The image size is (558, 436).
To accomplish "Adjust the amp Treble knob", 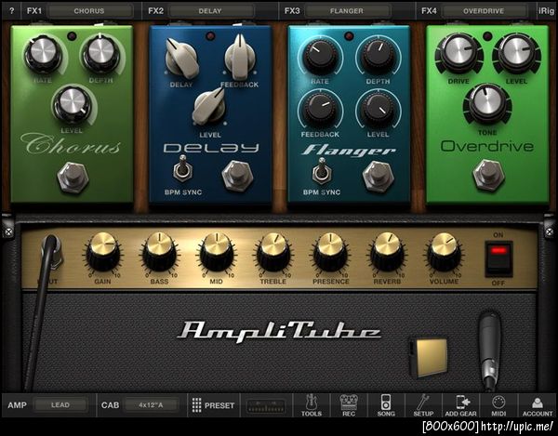I will pos(273,252).
